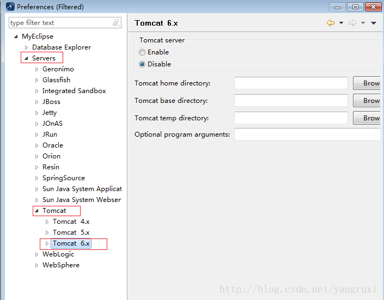The width and height of the screenshot is (384, 300).
Task: Open the view menu triangle icon
Action: (374, 23)
